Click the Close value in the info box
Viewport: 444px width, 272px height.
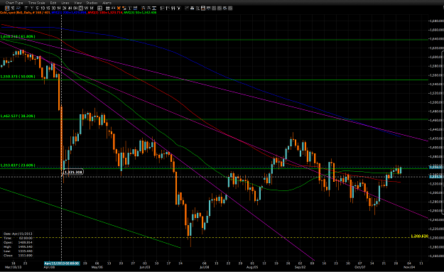(25, 255)
